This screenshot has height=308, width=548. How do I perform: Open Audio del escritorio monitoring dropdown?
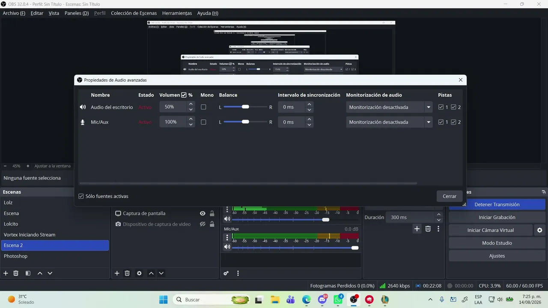coord(389,107)
